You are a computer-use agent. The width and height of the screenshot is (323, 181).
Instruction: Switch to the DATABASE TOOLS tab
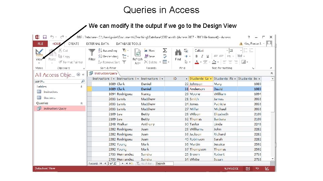coord(128,44)
